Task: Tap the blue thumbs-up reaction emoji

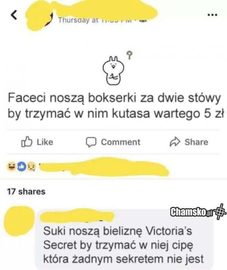Action: pyautogui.click(x=21, y=166)
